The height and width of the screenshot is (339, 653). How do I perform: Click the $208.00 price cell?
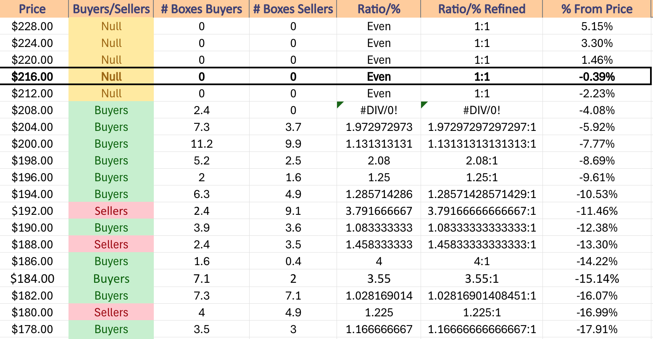(34, 110)
